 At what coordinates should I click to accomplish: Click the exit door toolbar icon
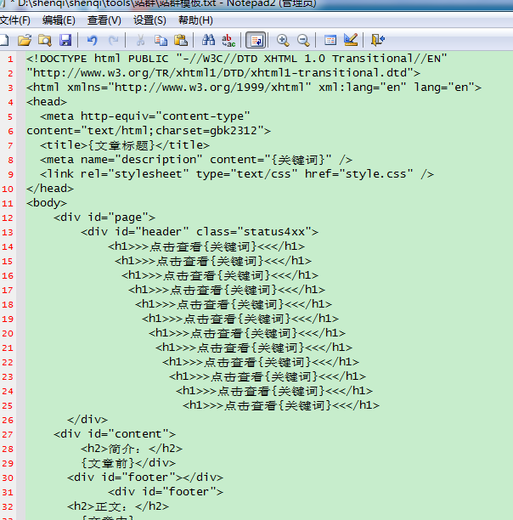[378, 40]
